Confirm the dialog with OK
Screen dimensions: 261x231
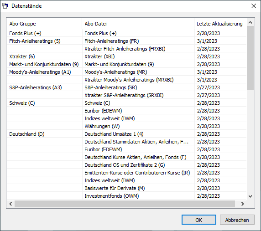point(199,220)
